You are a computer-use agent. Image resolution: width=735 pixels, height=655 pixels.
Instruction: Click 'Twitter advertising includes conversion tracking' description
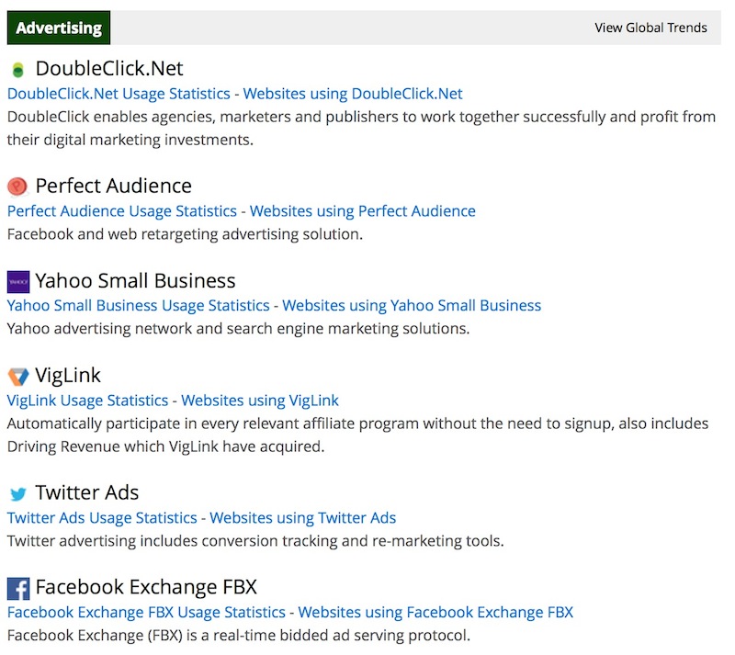[x=255, y=541]
